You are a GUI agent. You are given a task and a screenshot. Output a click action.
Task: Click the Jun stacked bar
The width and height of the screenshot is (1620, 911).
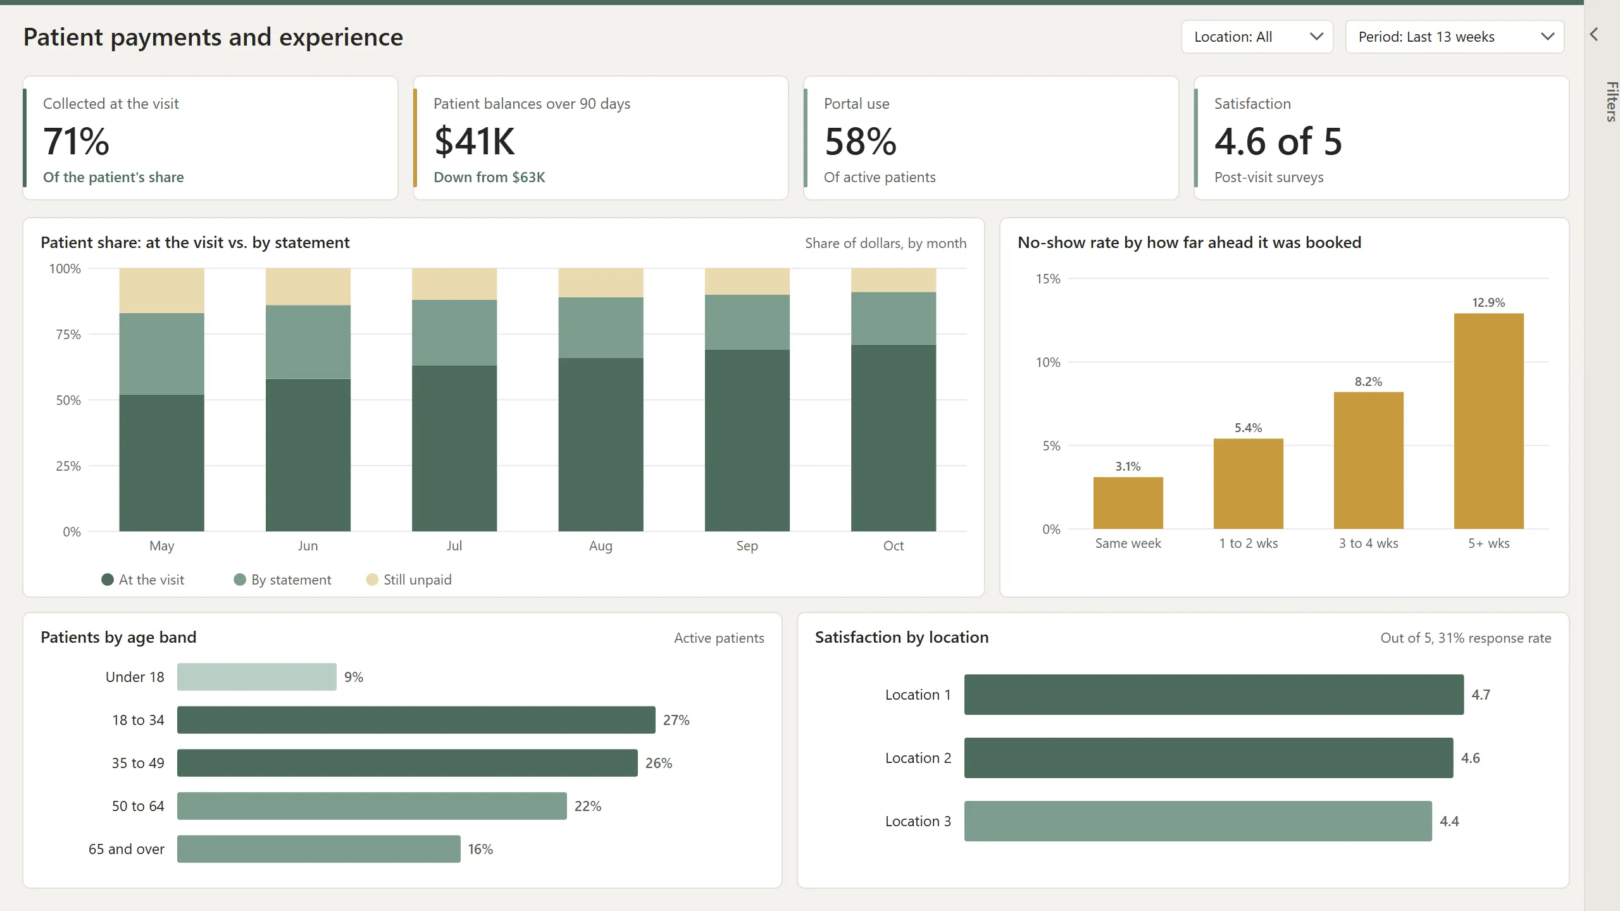308,400
